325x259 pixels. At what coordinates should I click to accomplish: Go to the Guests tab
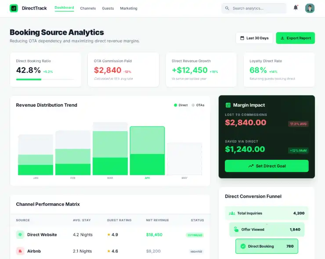pos(108,8)
